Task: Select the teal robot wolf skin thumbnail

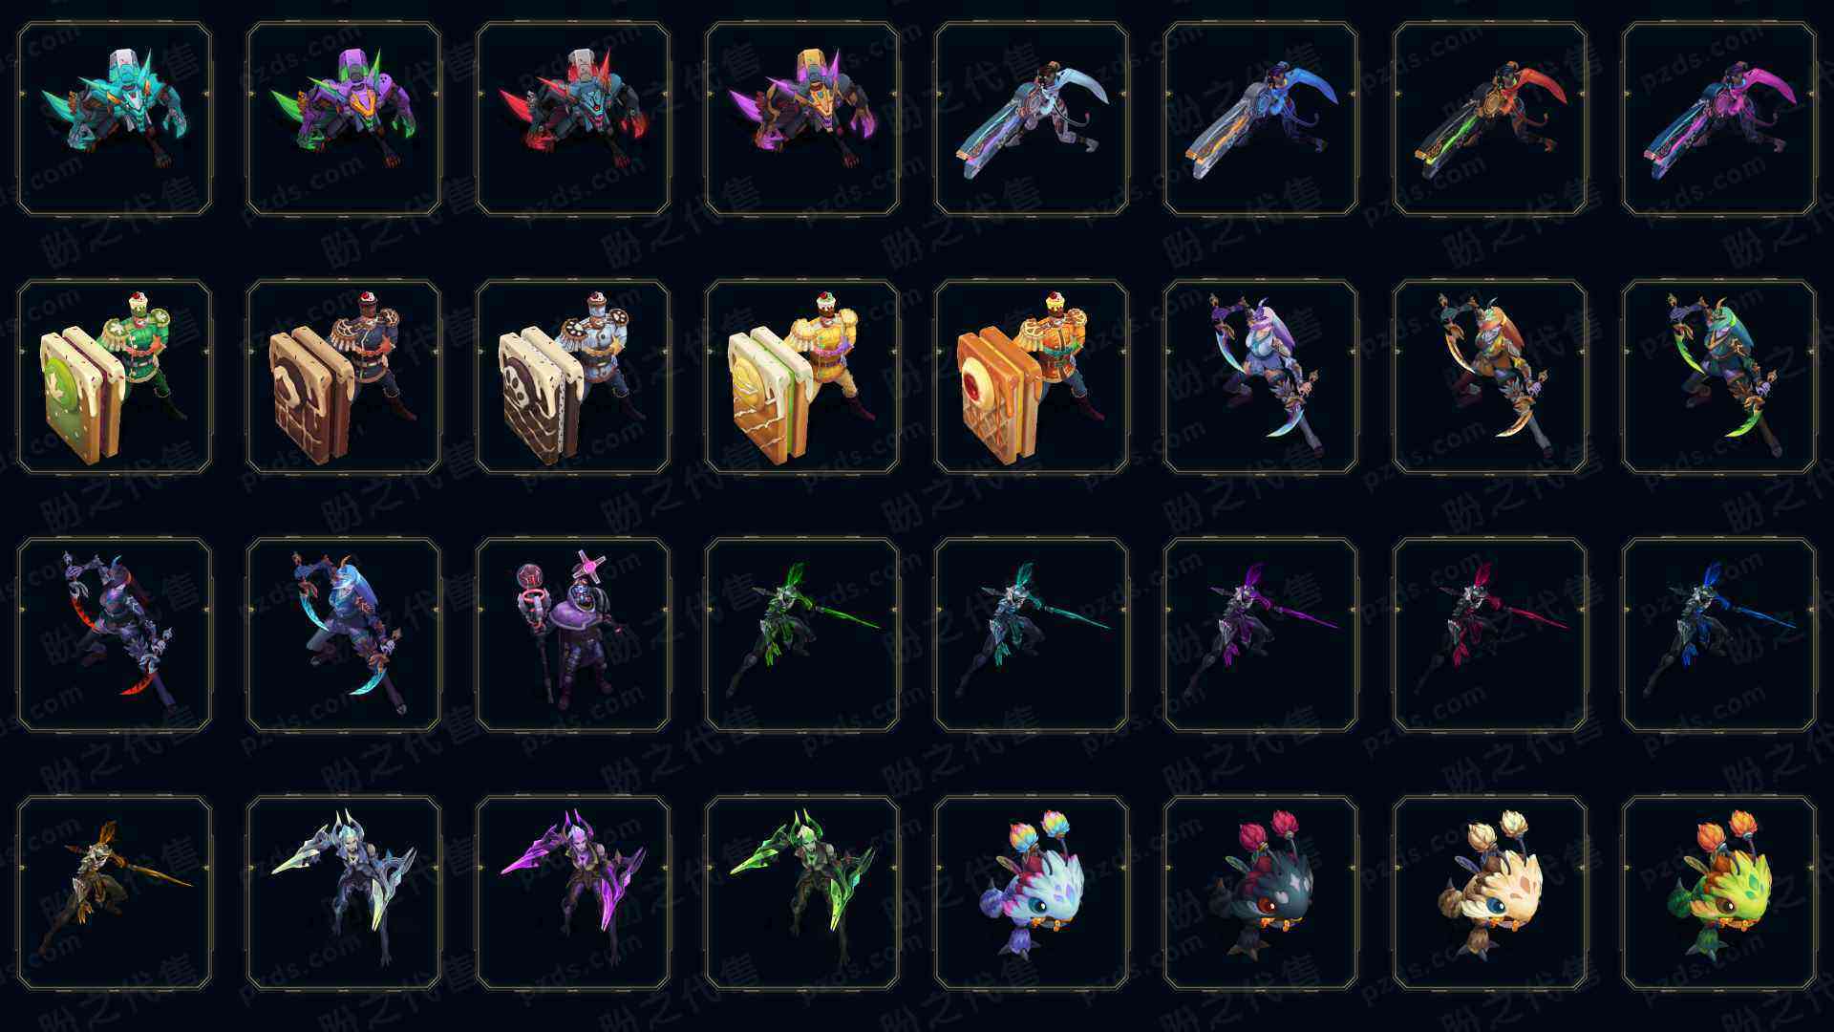Action: point(115,118)
